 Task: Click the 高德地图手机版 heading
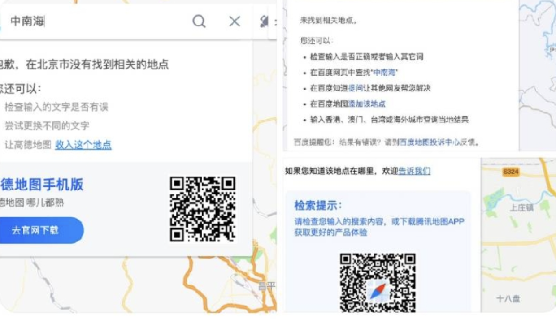click(x=42, y=184)
